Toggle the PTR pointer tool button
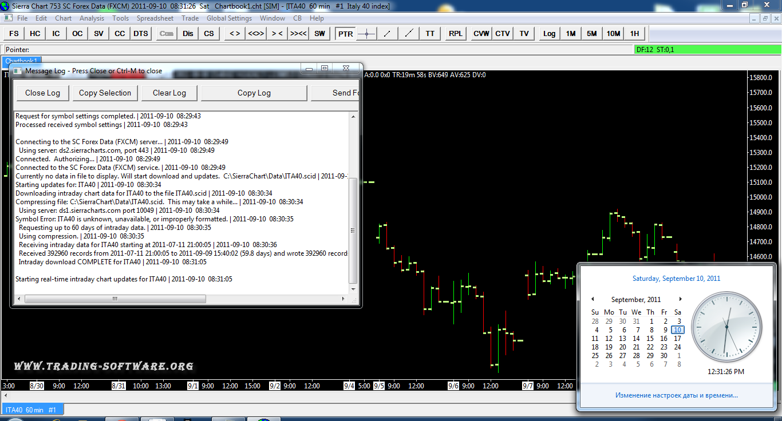This screenshot has width=782, height=421. click(x=346, y=34)
